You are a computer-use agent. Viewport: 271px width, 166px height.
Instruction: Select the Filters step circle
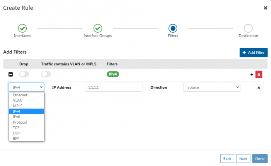pos(173,28)
